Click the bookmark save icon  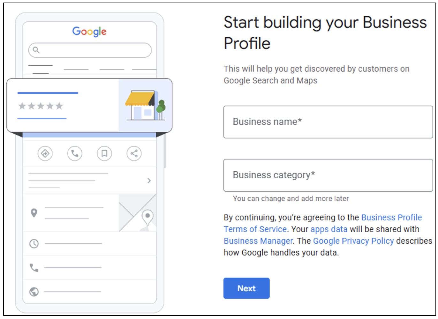coord(104,153)
